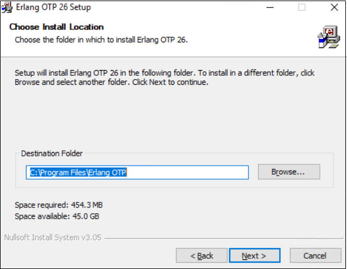The image size is (347, 269).
Task: Click the Erlang icon in the title bar
Action: coord(8,7)
